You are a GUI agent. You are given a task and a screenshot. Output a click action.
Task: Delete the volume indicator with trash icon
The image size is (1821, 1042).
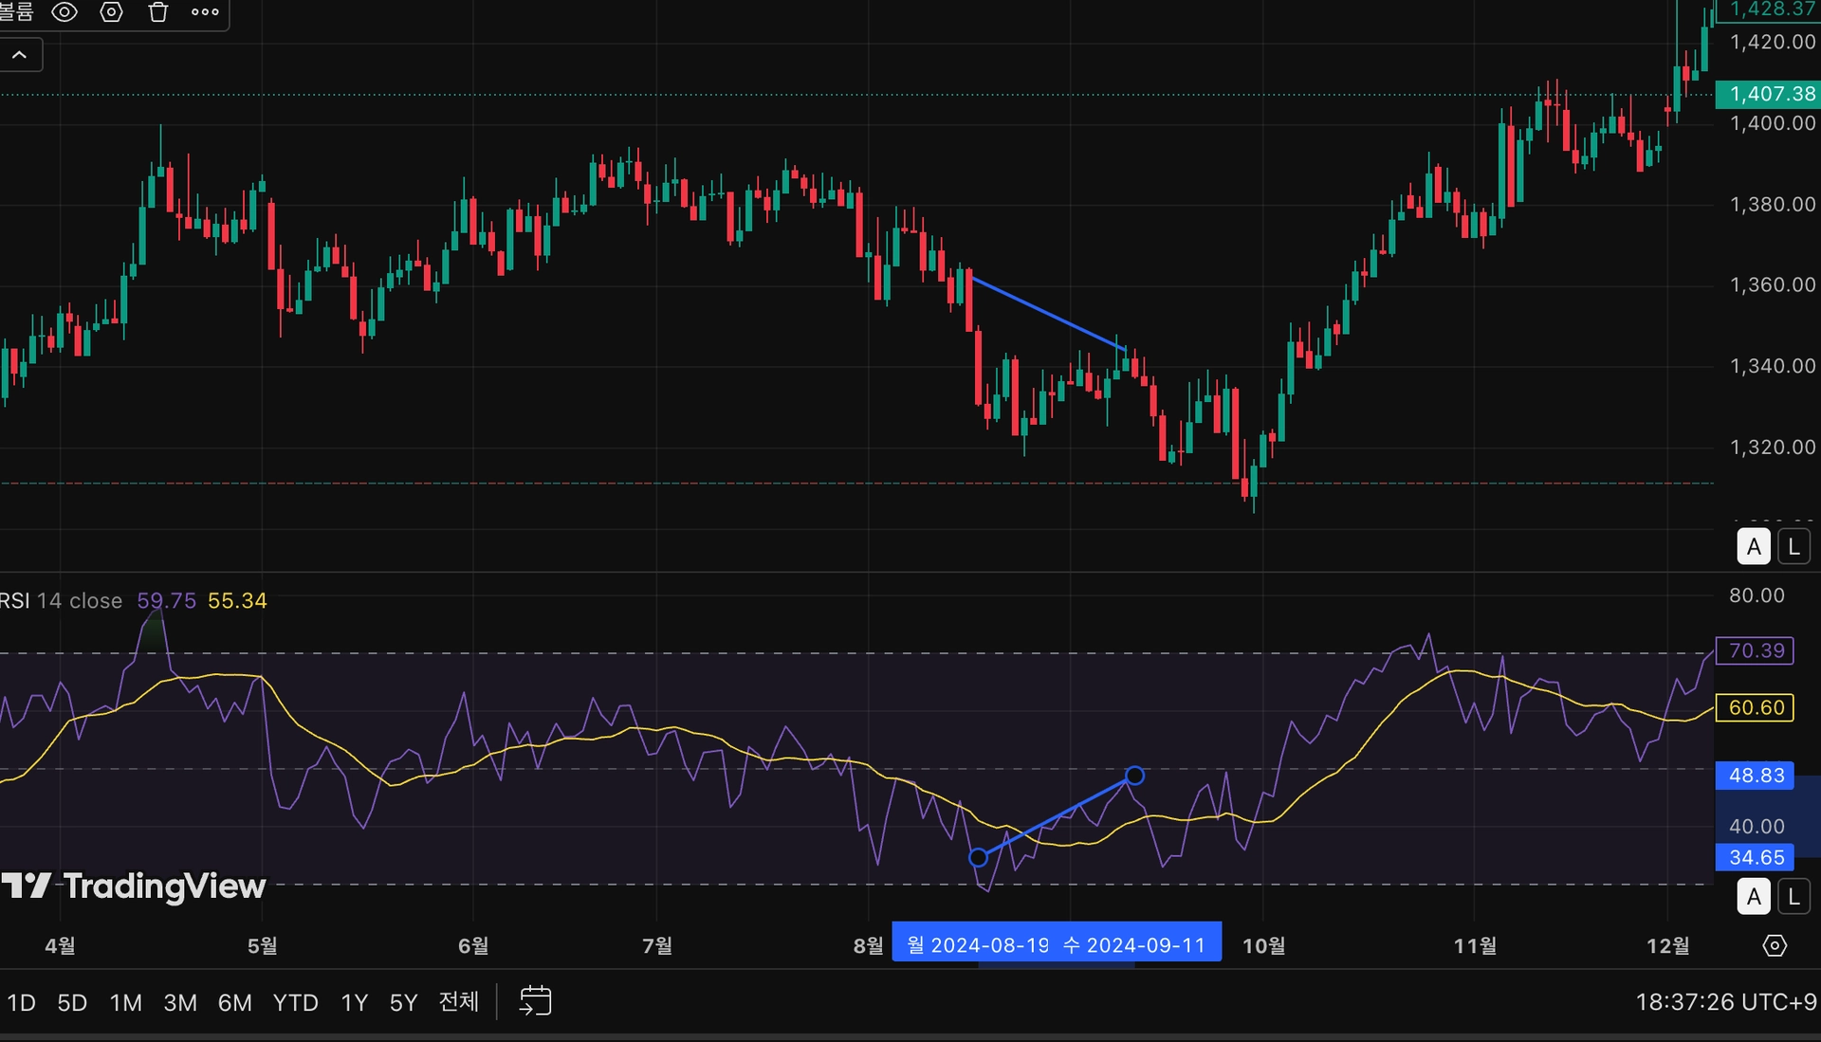158,12
